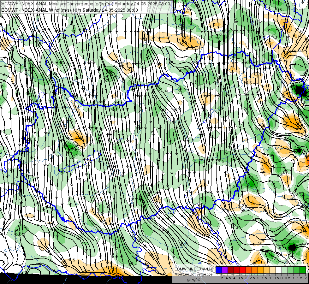Click the -4 tick label in legend
The image size is (309, 284).
click(x=234, y=278)
